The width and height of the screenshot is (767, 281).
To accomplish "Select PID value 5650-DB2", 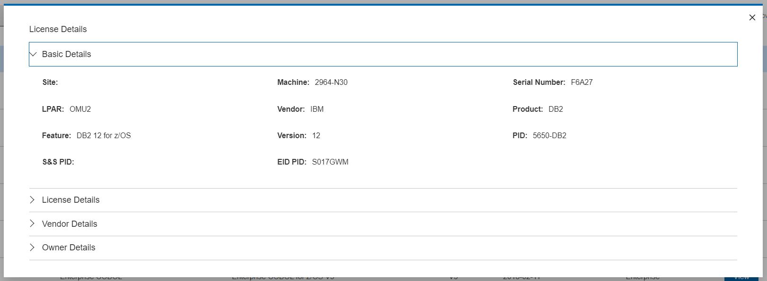I will [549, 135].
